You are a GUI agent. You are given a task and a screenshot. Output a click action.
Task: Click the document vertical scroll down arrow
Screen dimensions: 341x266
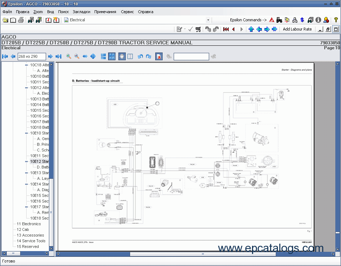(x=337, y=249)
